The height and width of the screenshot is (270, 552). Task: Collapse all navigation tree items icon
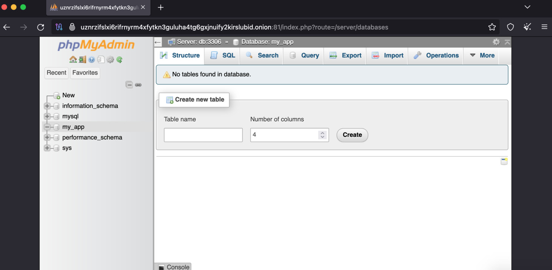coord(129,85)
